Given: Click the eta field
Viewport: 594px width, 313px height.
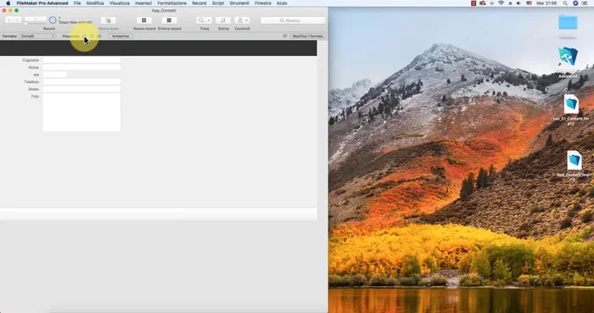Looking at the screenshot, I should (55, 75).
